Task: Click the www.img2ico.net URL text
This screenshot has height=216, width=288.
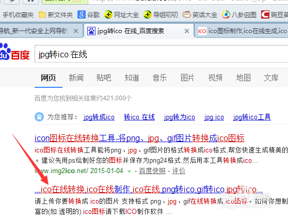Action: coord(61,171)
